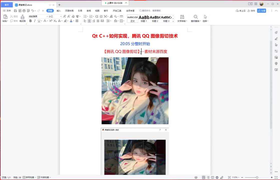Open the 引用 (References) tab
280x180 pixels.
80,11
